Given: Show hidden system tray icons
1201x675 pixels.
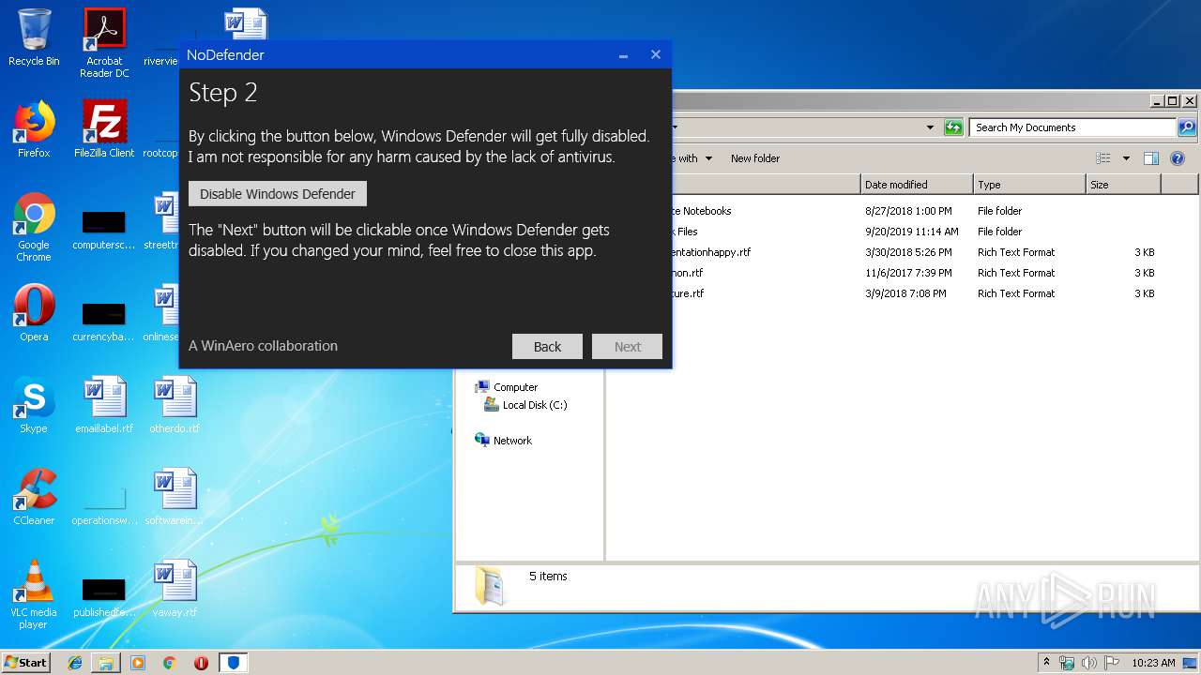Looking at the screenshot, I should pyautogui.click(x=1047, y=662).
